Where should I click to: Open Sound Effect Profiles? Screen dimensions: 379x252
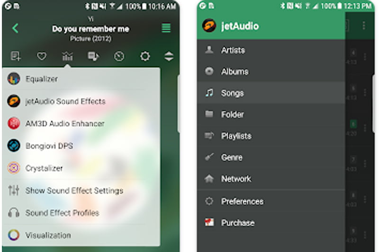coord(81,213)
